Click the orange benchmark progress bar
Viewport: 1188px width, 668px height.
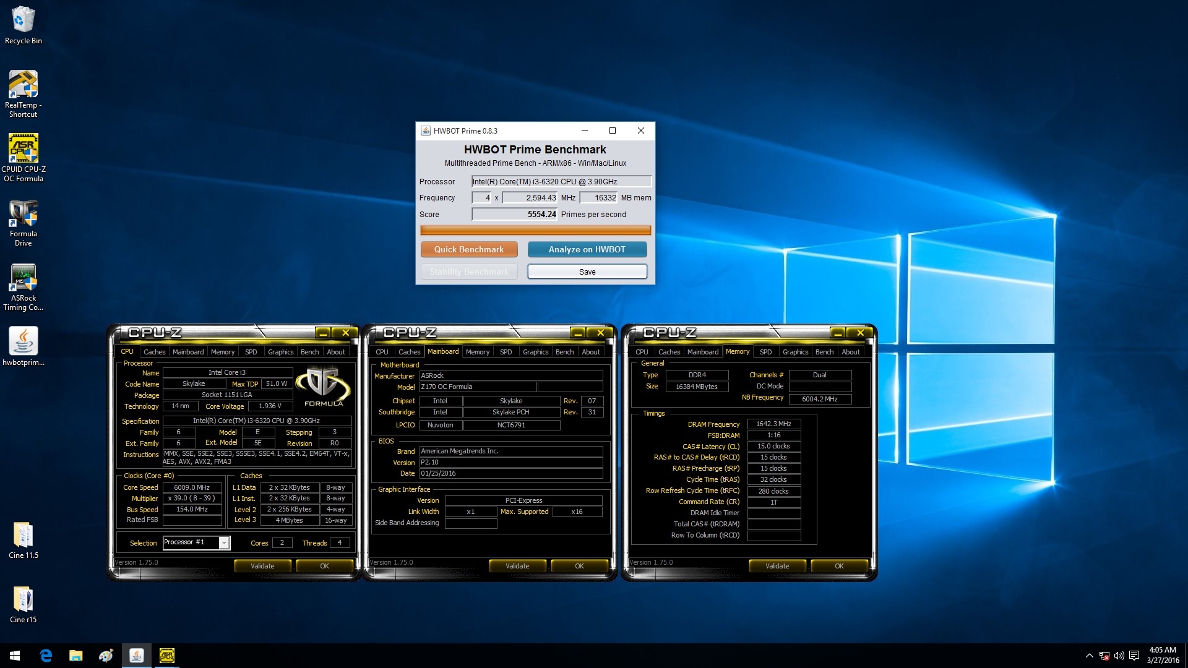click(x=535, y=230)
